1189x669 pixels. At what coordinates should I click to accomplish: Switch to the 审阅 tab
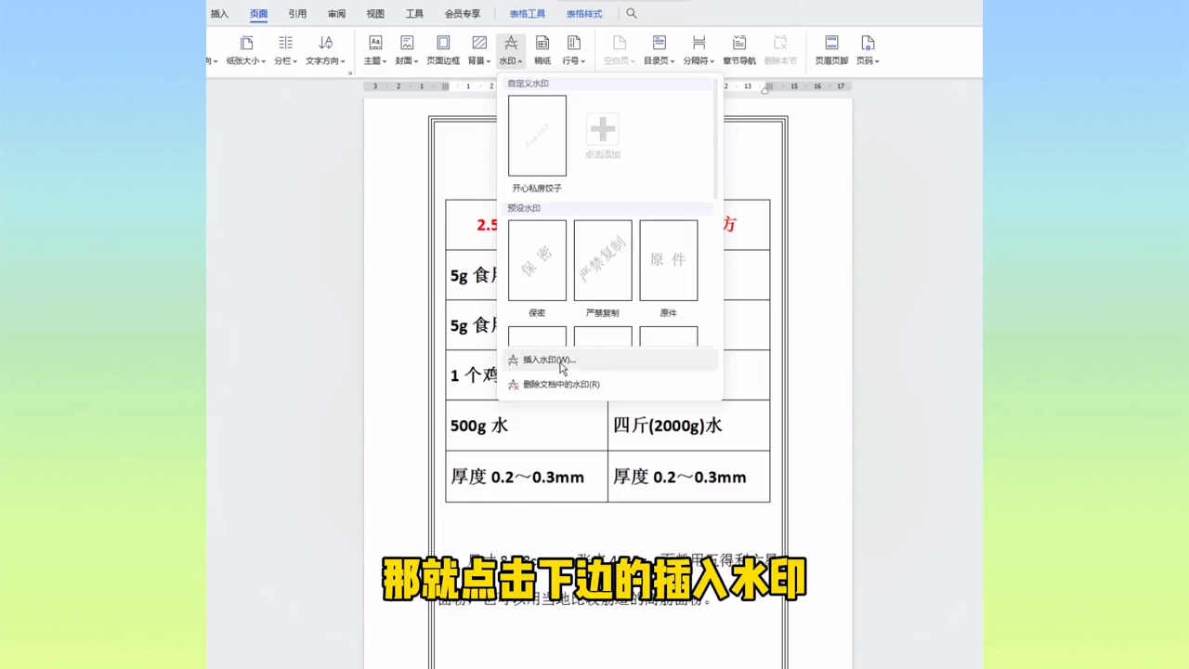tap(336, 14)
